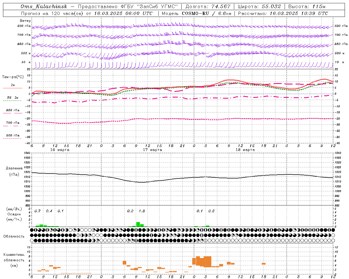The width and height of the screenshot is (349, 279).
Task: Click the Осадки label
Action: click(14, 214)
